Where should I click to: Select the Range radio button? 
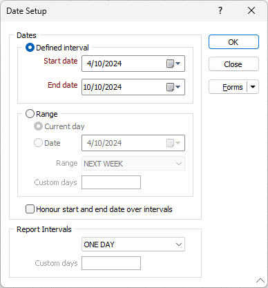tap(30, 114)
